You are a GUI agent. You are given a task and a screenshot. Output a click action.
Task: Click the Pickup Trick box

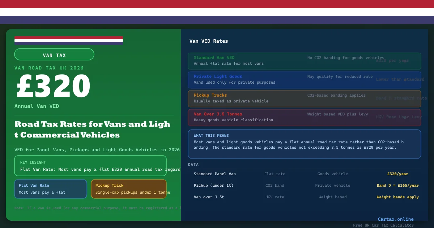tap(128, 189)
